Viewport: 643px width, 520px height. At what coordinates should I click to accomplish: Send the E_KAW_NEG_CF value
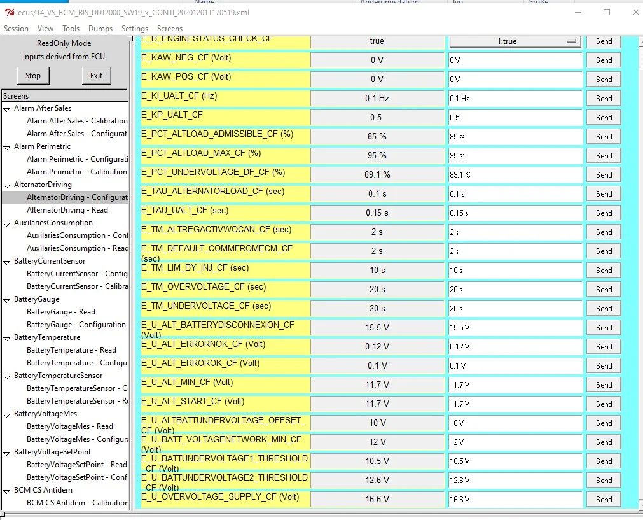(x=604, y=60)
